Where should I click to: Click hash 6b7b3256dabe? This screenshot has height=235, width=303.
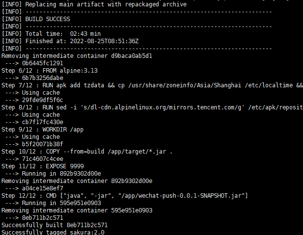click(43, 78)
